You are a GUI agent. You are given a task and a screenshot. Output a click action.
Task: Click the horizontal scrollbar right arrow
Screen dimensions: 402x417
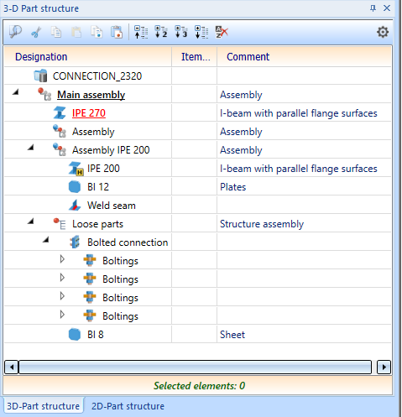coord(384,367)
